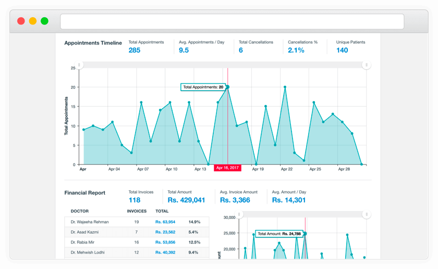Open the Rs. 53,856 total link

(x=165, y=242)
